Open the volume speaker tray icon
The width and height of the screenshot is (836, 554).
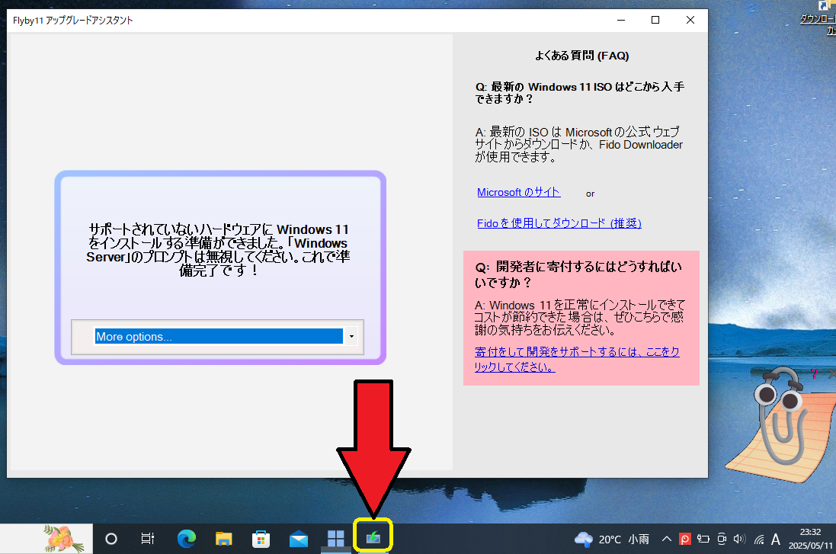pos(739,539)
